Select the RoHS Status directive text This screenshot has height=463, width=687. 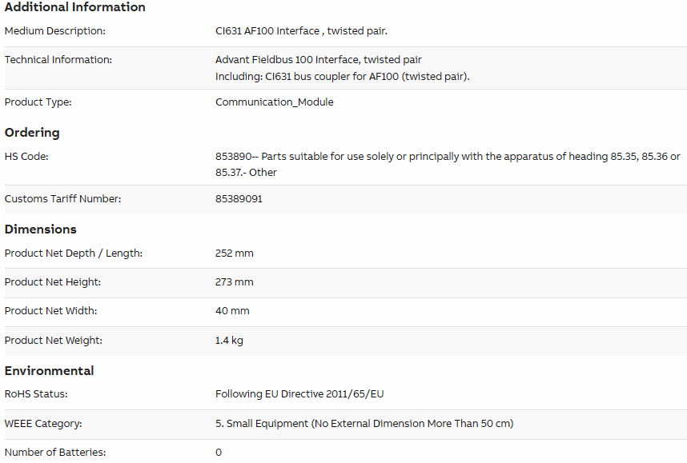pos(299,394)
